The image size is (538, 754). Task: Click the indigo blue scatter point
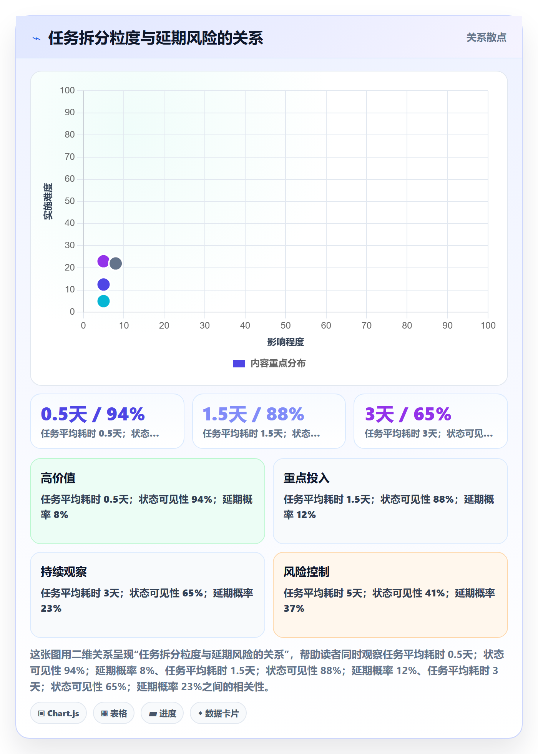[x=103, y=284]
